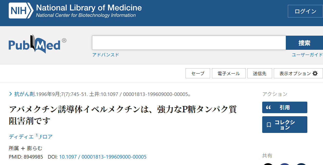Click the DOI link 10.1097
The image size is (323, 165).
(103, 157)
